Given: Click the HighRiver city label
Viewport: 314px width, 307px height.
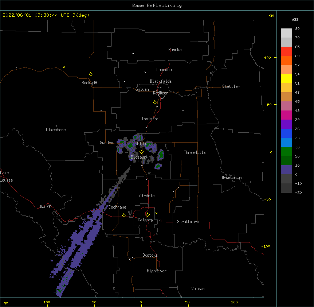Looking at the screenshot, I should coord(157,271).
